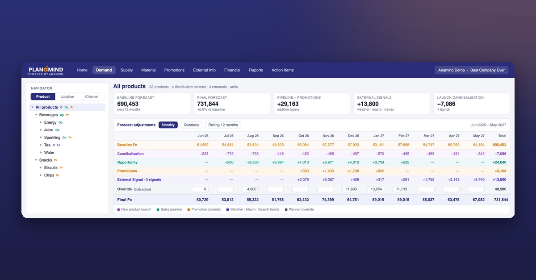Click the LS badge next to Tea
This screenshot has width=536, height=280.
tap(59, 145)
